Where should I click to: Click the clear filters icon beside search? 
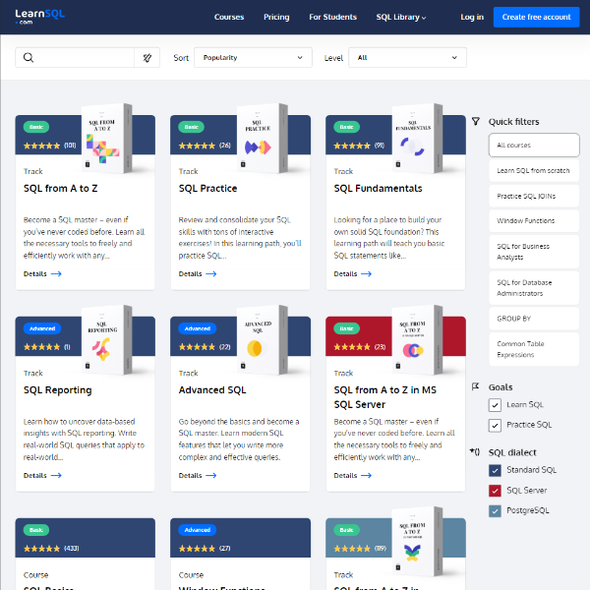tap(147, 58)
